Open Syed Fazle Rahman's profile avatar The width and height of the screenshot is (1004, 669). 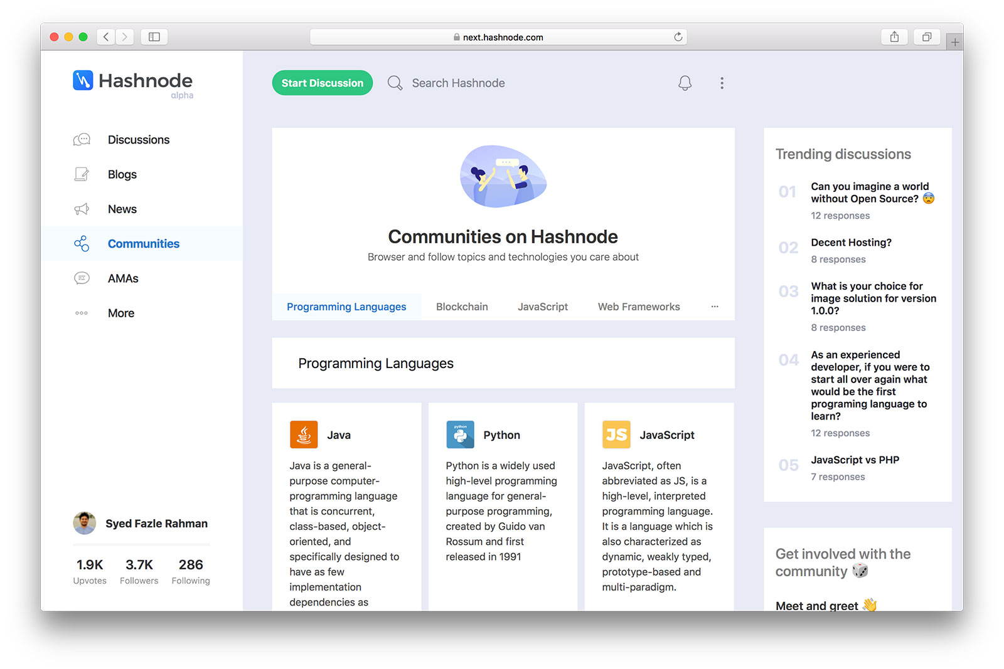85,523
